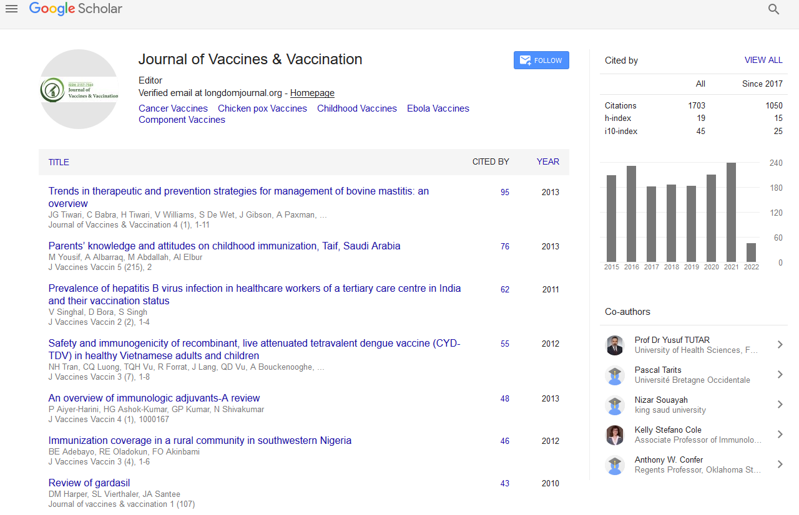Open co-author Pascal Tarits profile
The height and width of the screenshot is (515, 799).
point(658,370)
